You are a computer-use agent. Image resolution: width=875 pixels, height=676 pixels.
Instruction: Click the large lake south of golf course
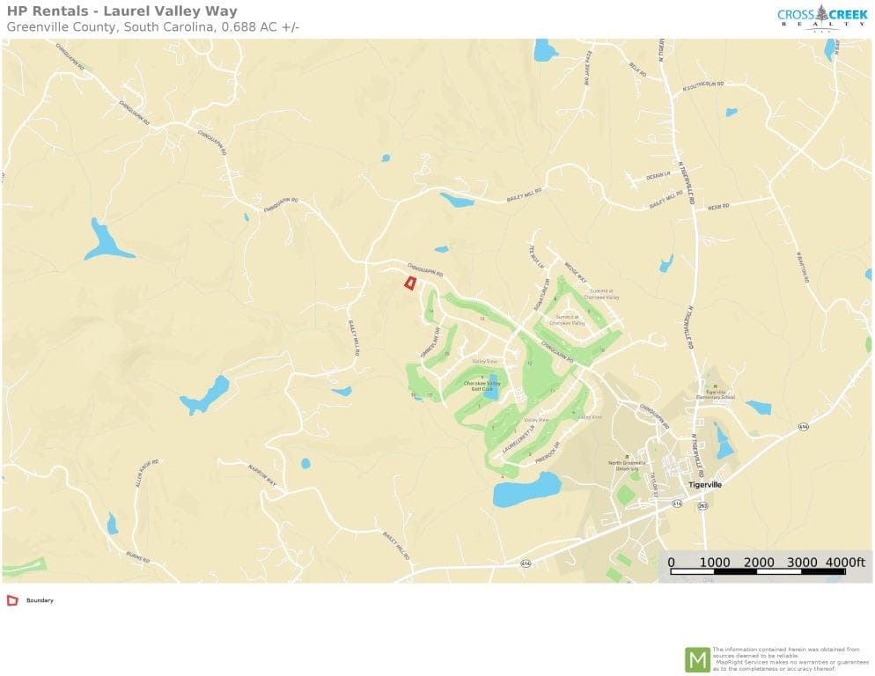tap(526, 489)
